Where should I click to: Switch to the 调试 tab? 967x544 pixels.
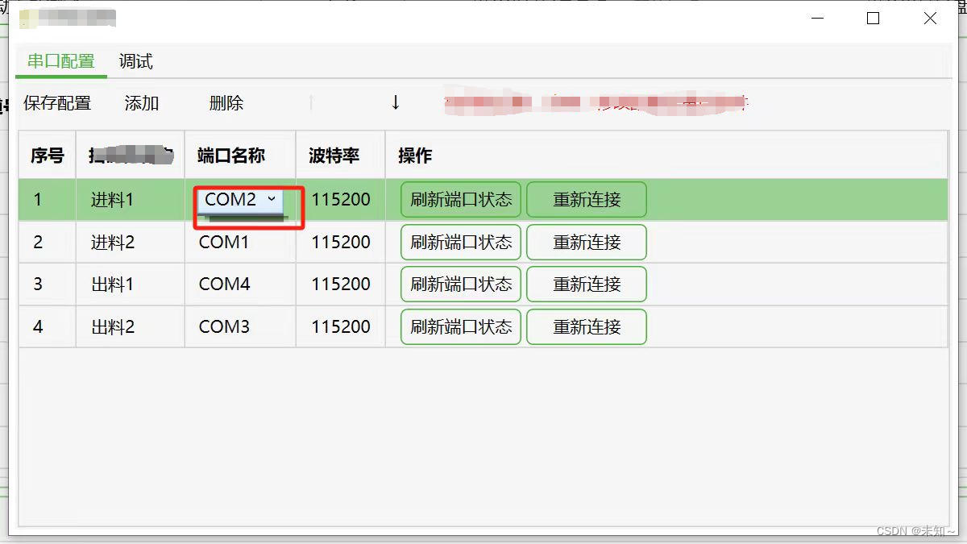click(x=135, y=61)
